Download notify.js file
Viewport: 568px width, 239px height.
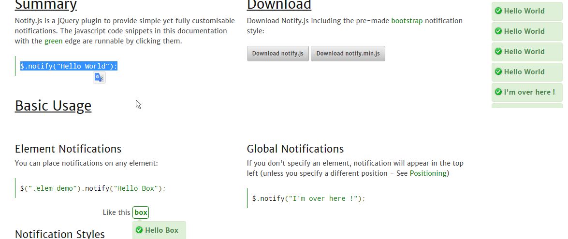[x=278, y=54]
